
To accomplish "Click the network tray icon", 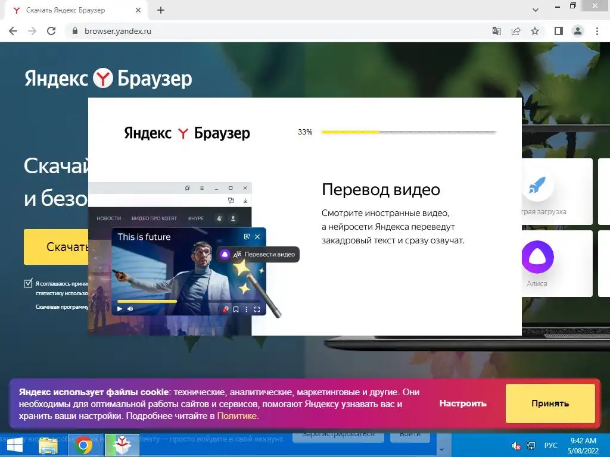I will coord(531,446).
